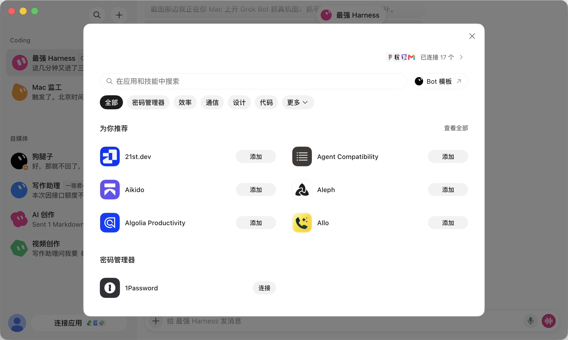The height and width of the screenshot is (340, 568).
Task: Add the Aikido app
Action: coord(256,190)
